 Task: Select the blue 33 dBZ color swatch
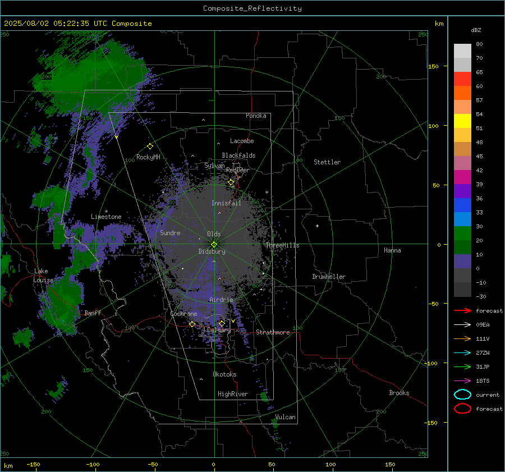[462, 205]
